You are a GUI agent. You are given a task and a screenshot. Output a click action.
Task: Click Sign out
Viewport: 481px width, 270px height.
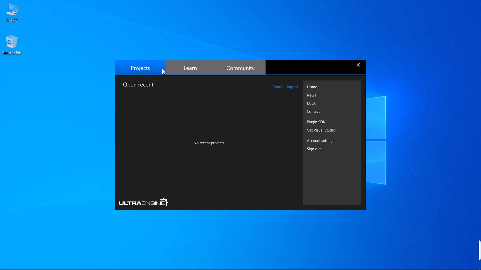pos(314,149)
